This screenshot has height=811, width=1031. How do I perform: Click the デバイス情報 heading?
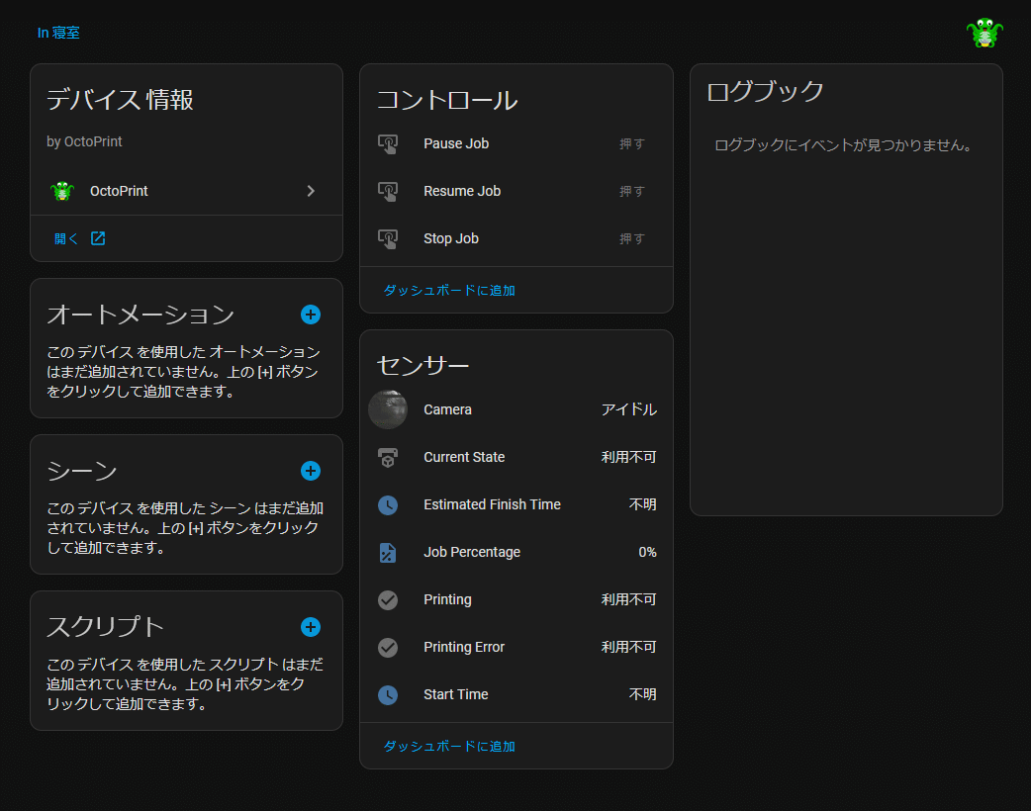click(121, 100)
